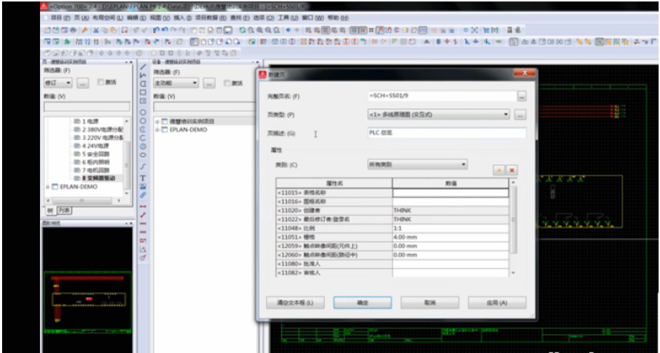
Task: Click the red X delete property button
Action: coord(512,169)
